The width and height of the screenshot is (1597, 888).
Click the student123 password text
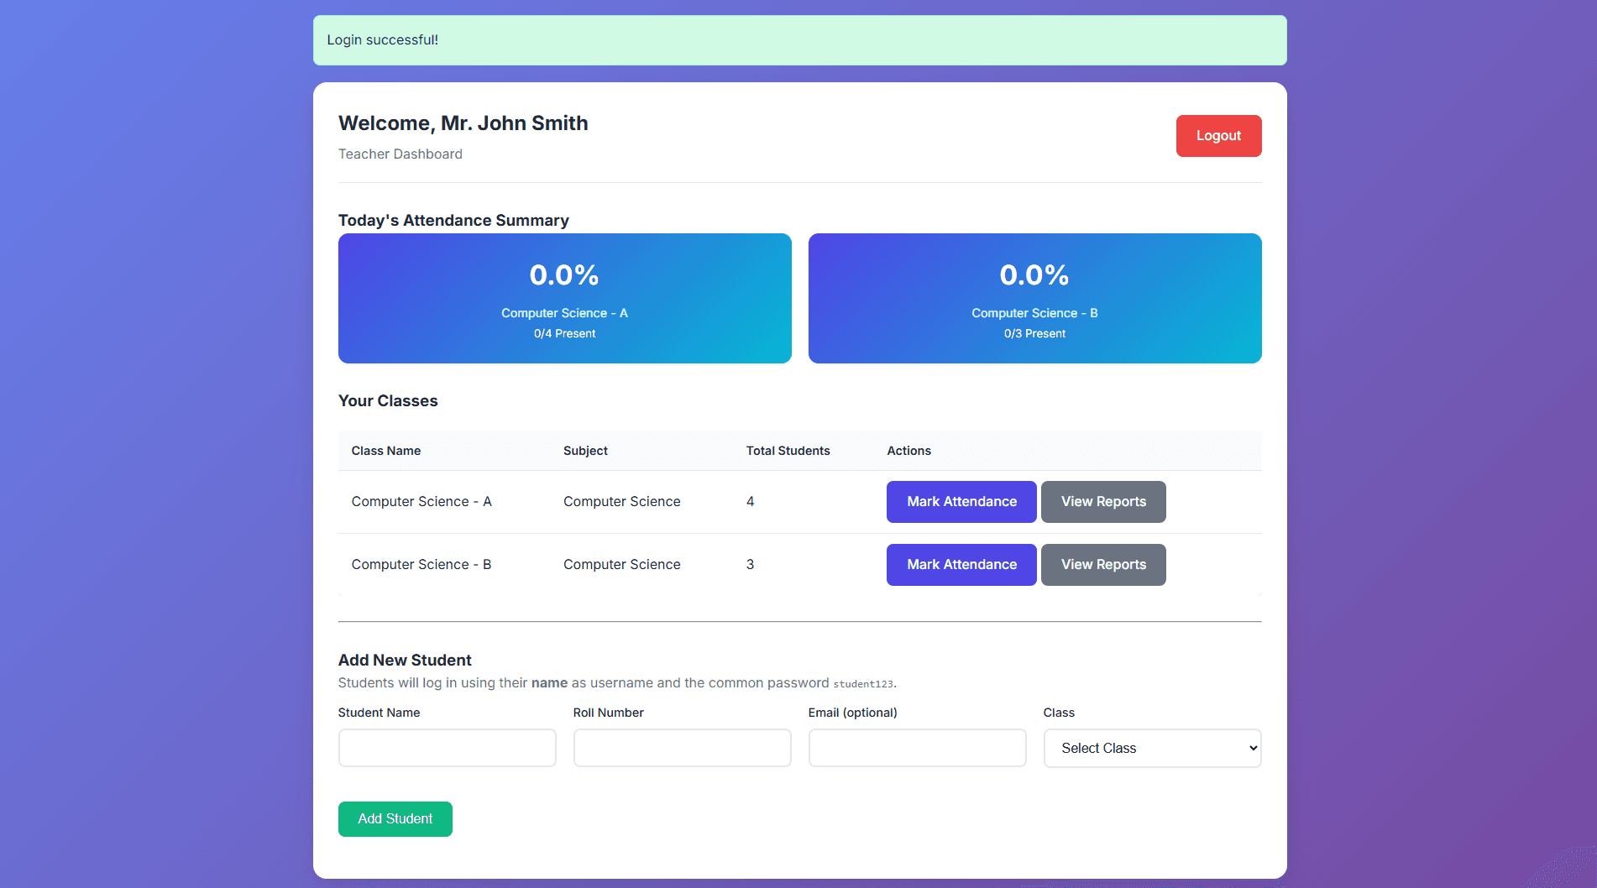tap(862, 684)
